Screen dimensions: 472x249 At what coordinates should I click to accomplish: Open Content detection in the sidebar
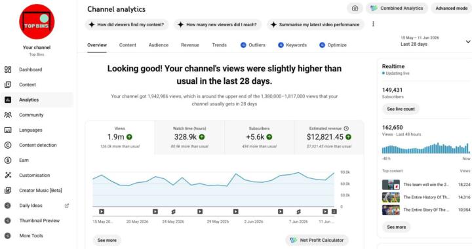[37, 145]
